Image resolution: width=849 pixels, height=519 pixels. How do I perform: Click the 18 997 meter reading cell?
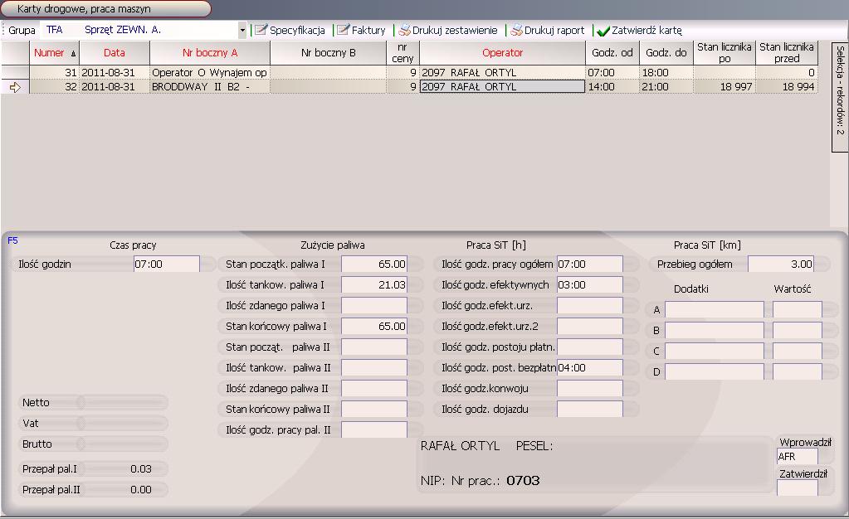tap(724, 86)
